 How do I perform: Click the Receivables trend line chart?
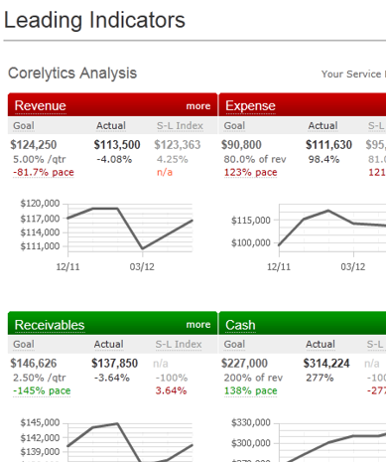click(130, 442)
